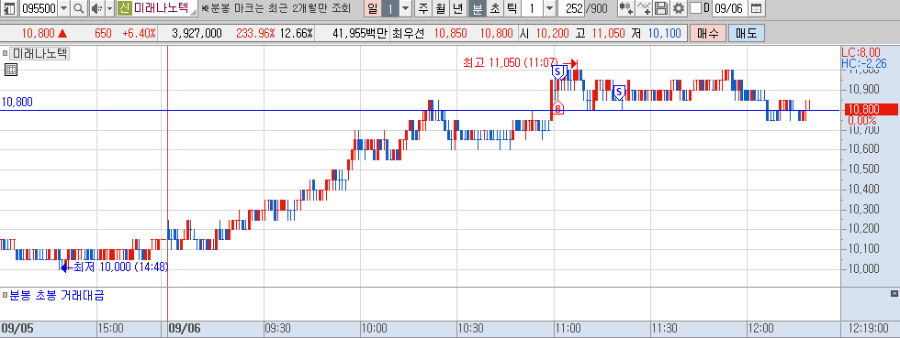The image size is (900, 338).
Task: Click the date field 09/06
Action: coord(729,8)
